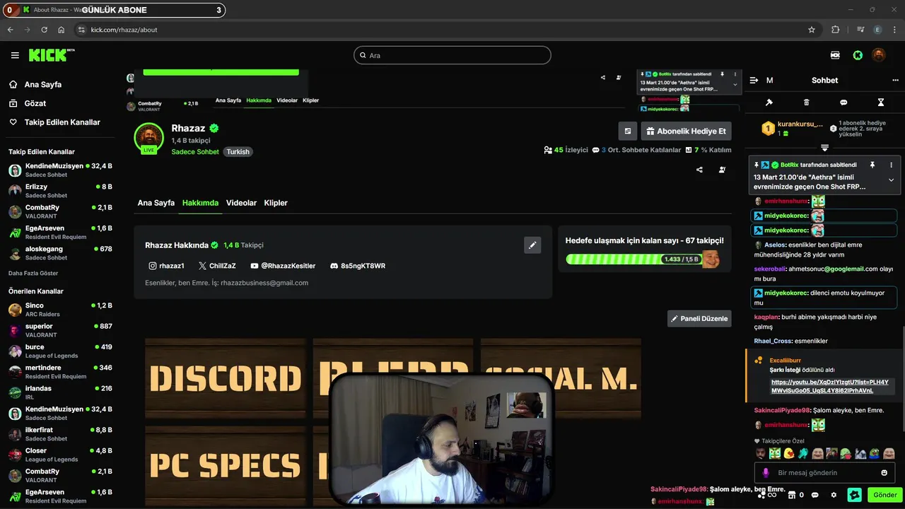
Task: Click chat bubble icon in bottom chat bar
Action: (x=815, y=495)
